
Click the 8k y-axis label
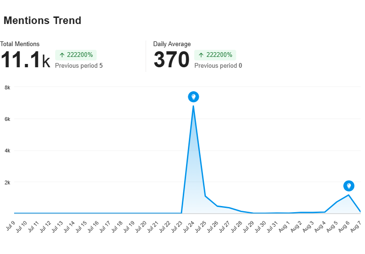click(8, 87)
